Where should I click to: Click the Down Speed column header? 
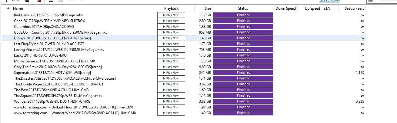coord(285,8)
